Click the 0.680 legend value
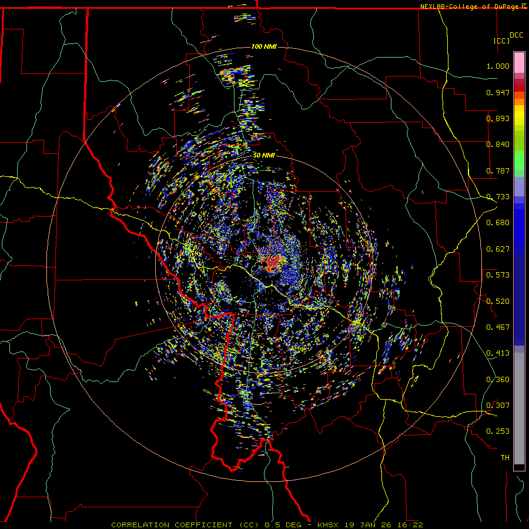 498,223
